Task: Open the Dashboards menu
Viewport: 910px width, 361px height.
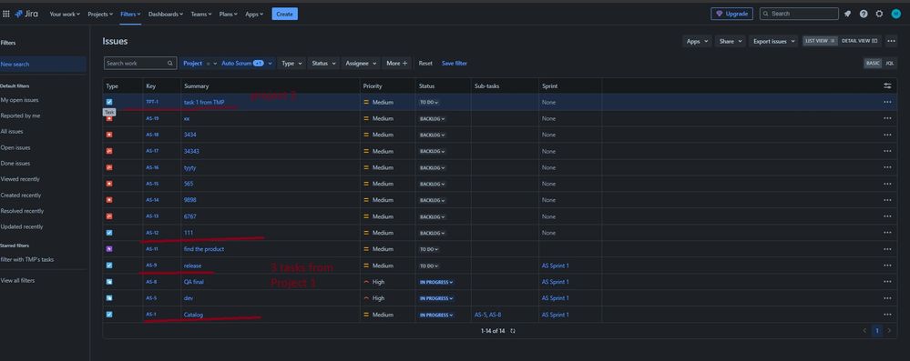Action: point(166,14)
